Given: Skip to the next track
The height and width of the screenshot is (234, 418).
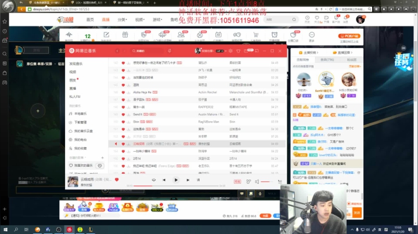Looking at the screenshot, I should click(188, 180).
